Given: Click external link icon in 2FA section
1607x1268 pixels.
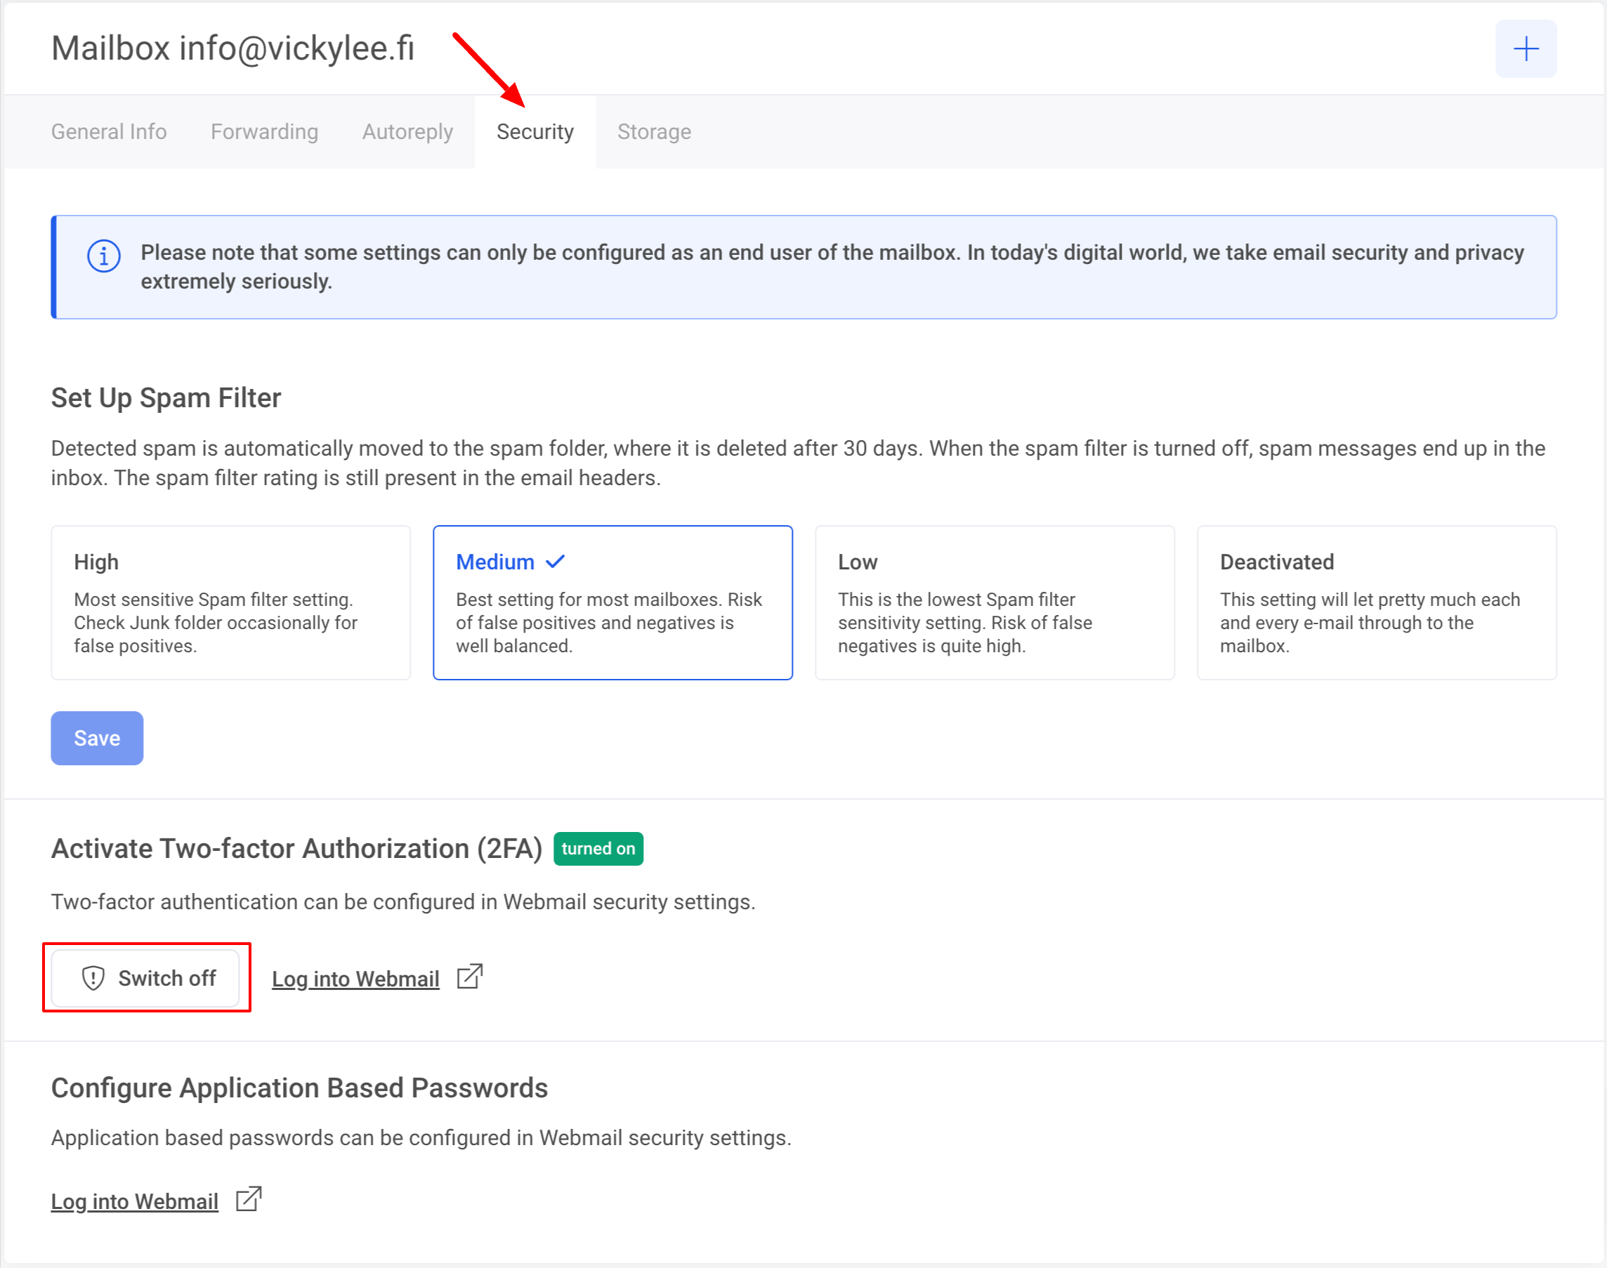Looking at the screenshot, I should [x=469, y=976].
